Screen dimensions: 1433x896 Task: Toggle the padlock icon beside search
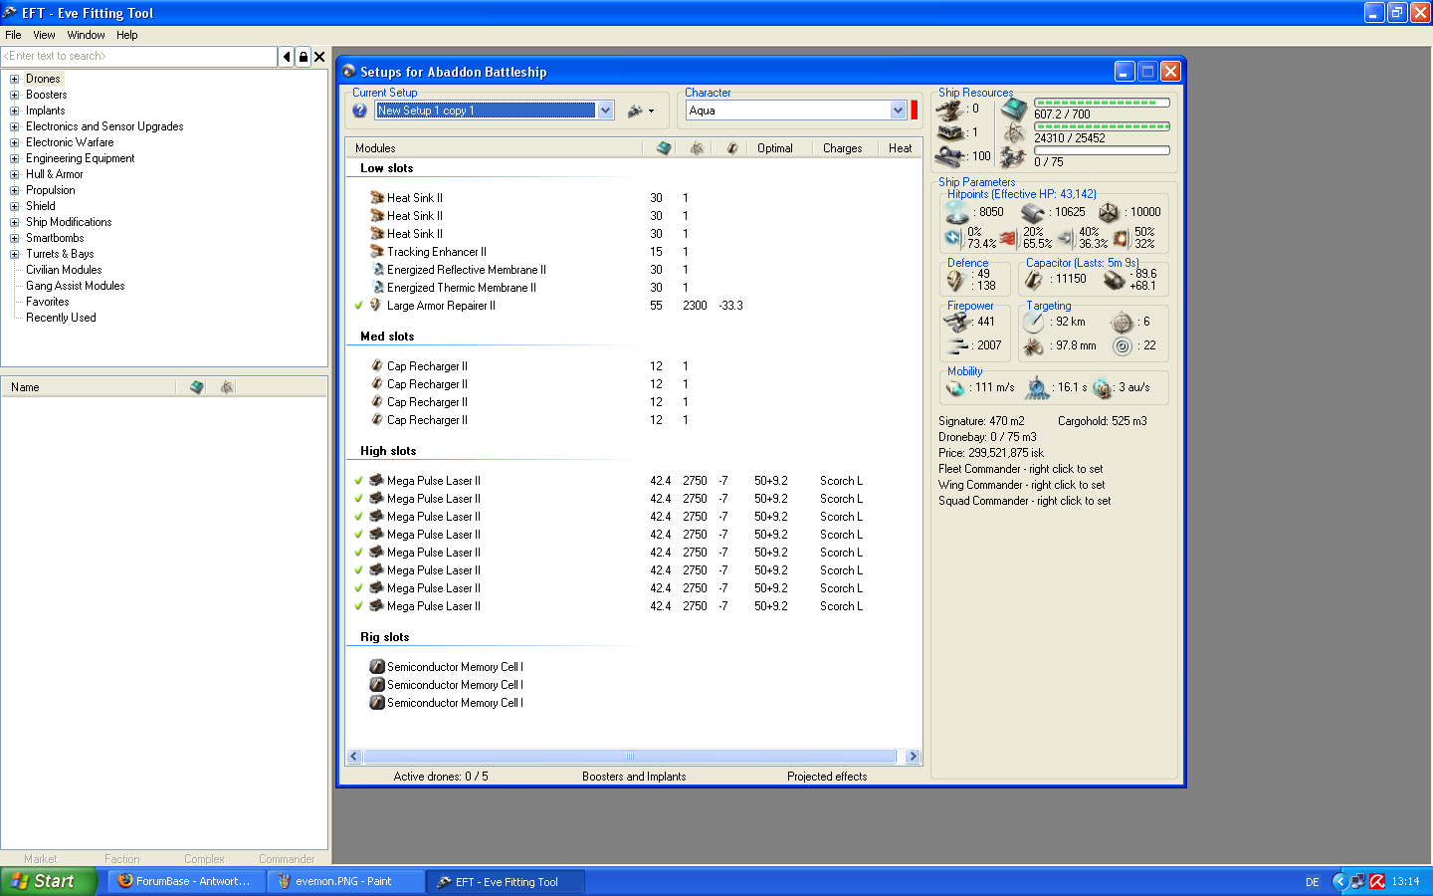coord(304,57)
